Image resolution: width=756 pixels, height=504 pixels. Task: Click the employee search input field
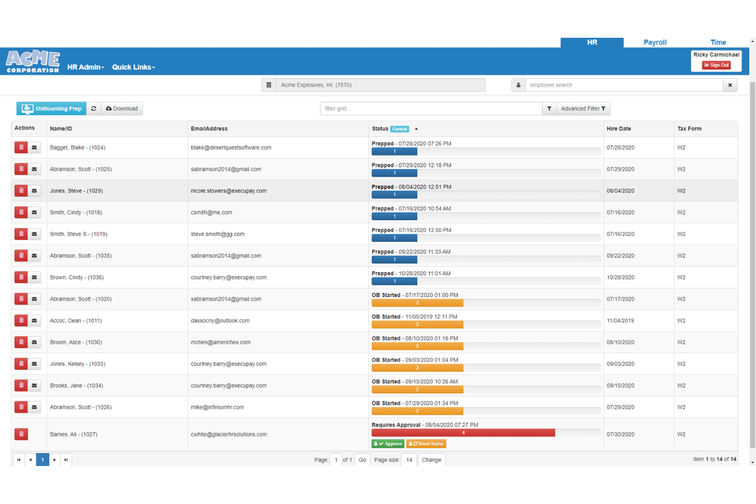[624, 85]
